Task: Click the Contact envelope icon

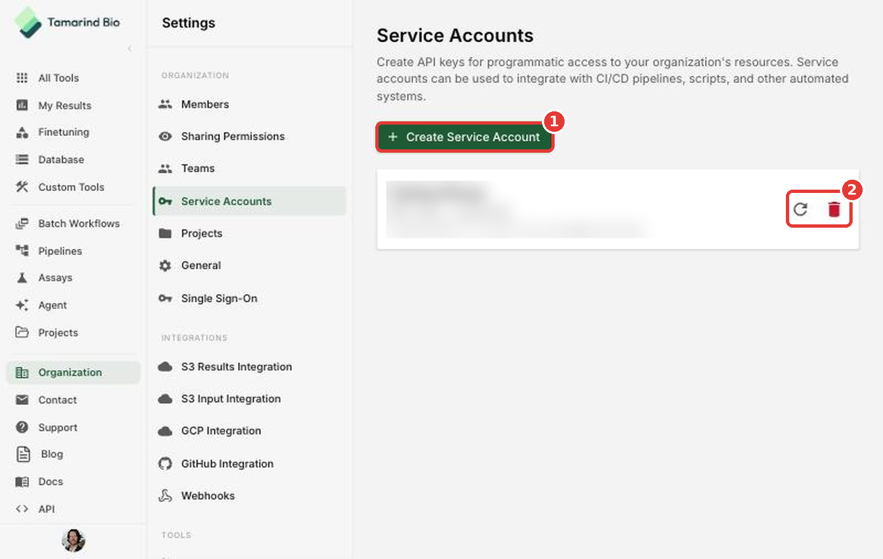Action: pos(22,400)
